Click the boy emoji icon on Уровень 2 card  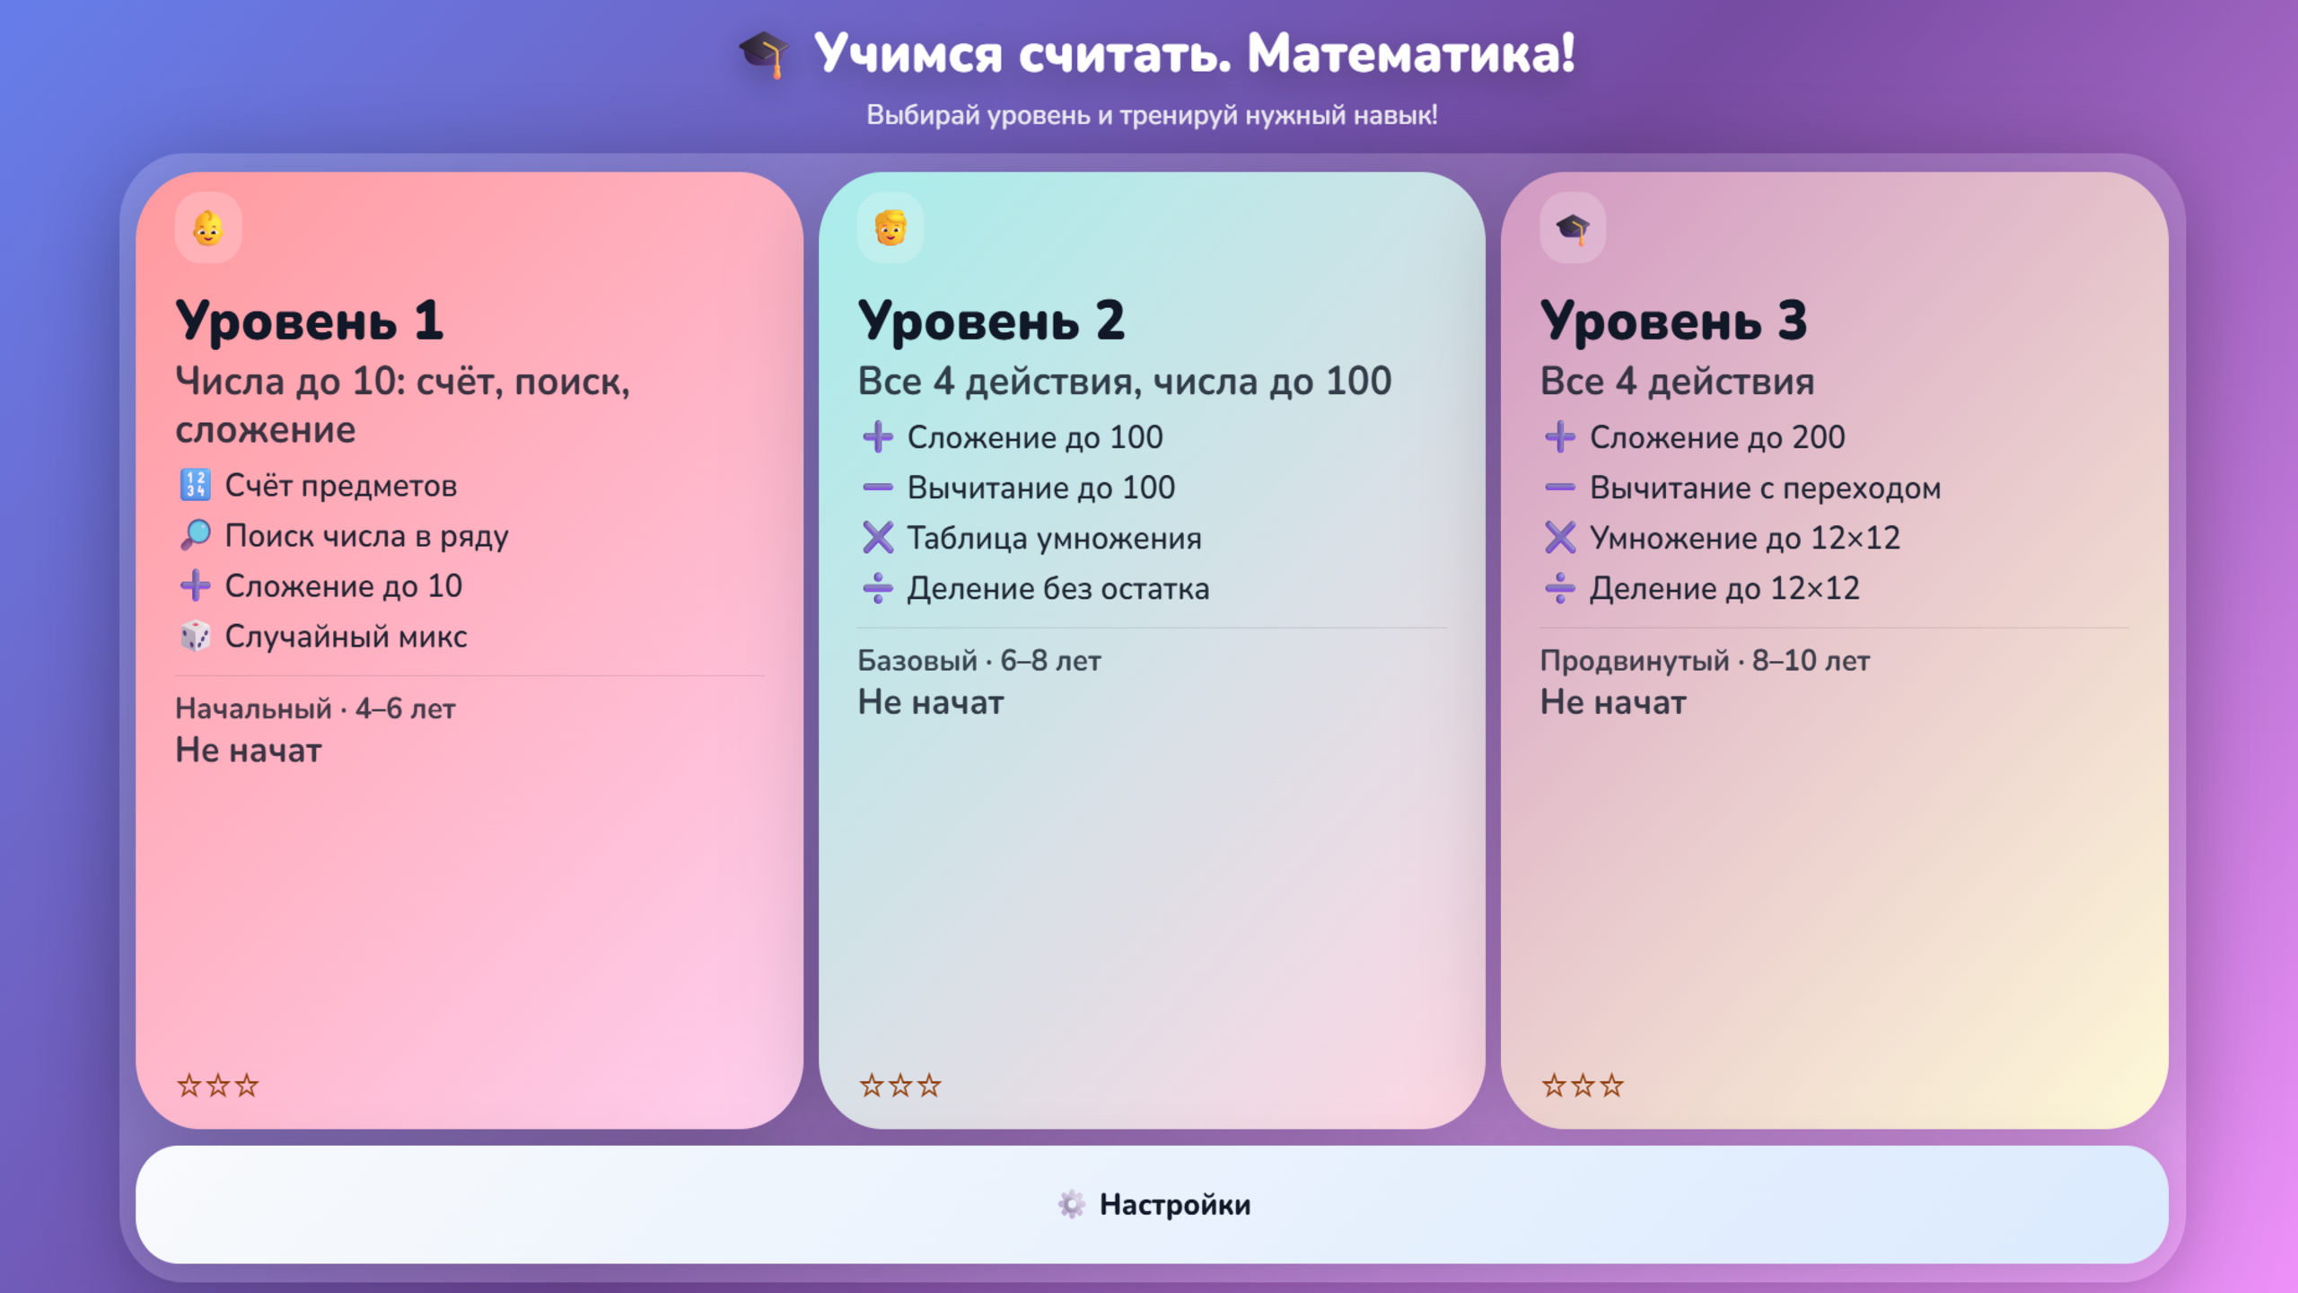(x=890, y=227)
